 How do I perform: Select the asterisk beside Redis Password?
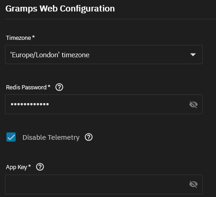coord(49,87)
